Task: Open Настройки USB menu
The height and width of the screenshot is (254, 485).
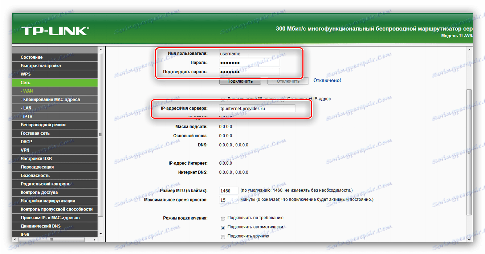Action: [55, 159]
